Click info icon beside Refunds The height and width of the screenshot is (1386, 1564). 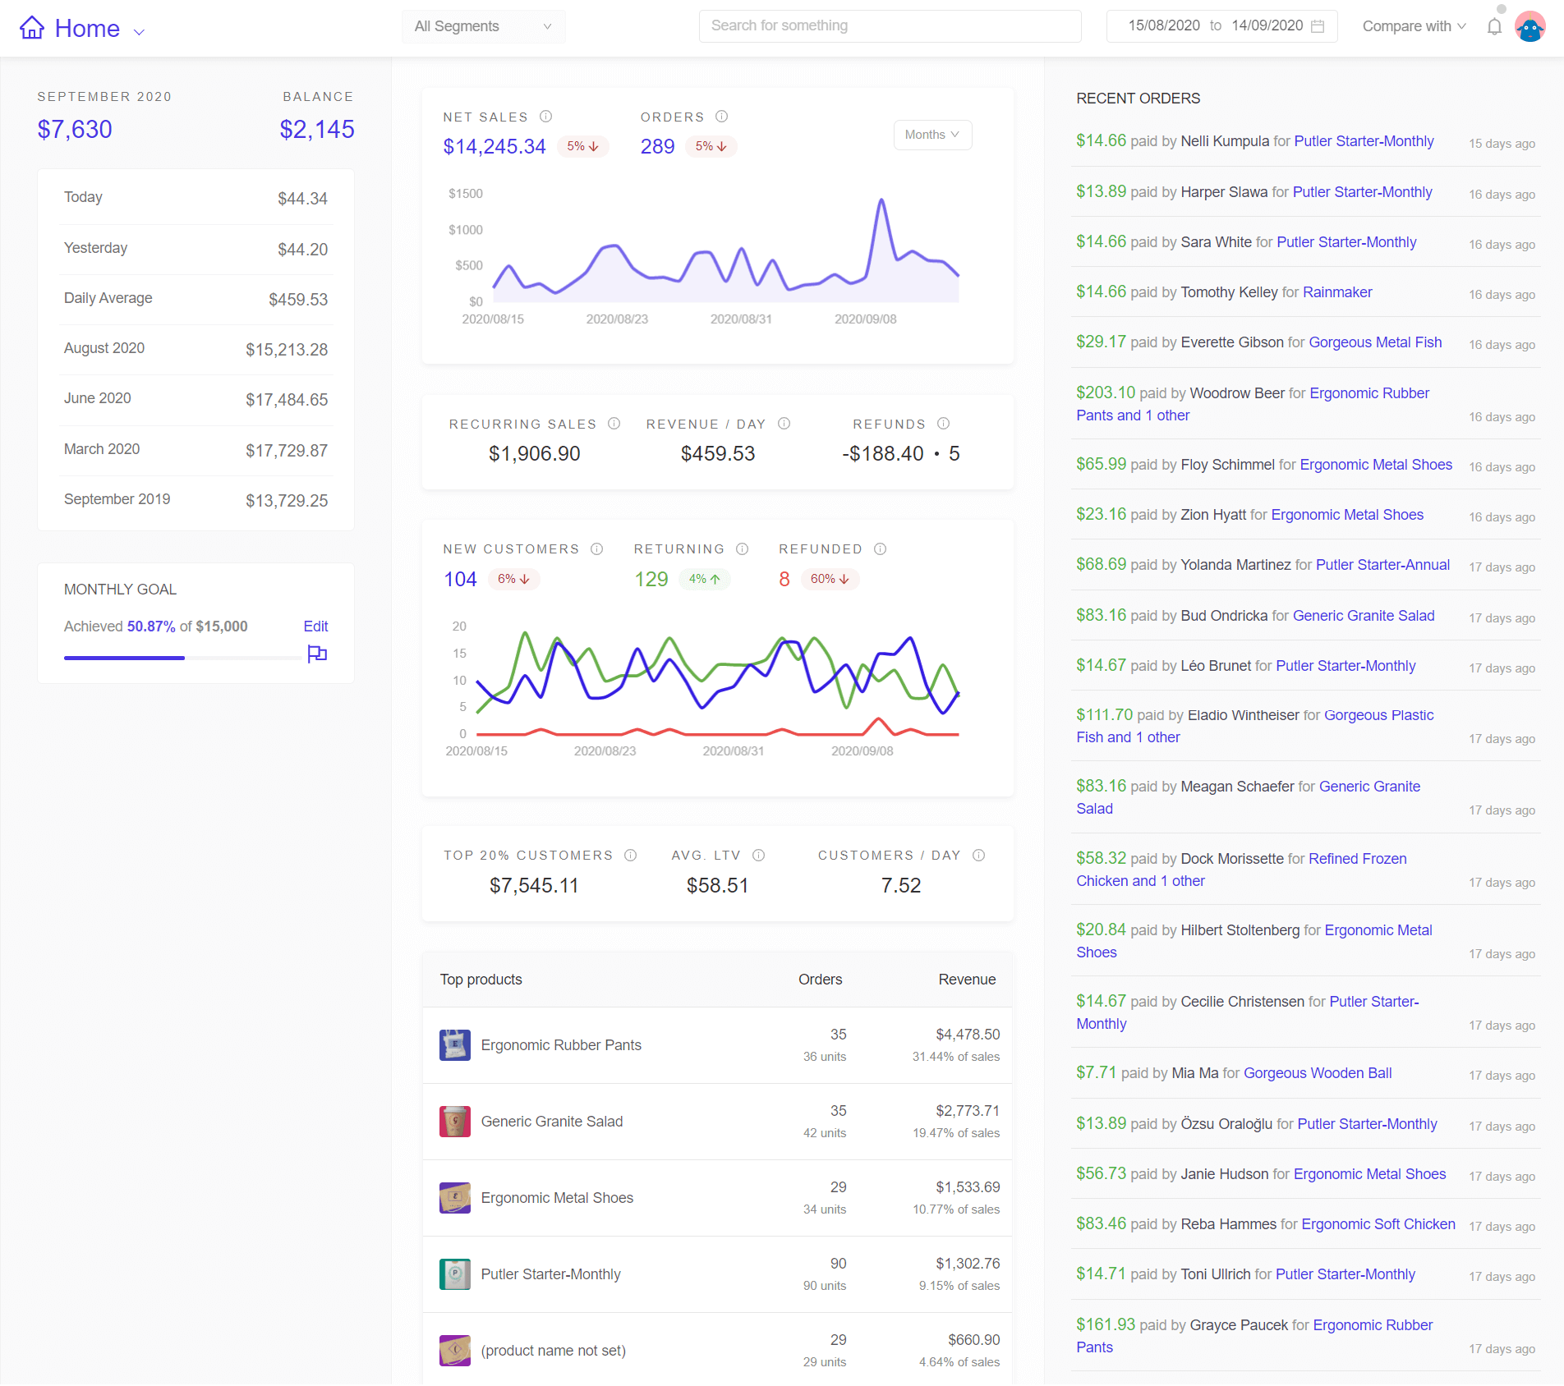click(x=943, y=424)
